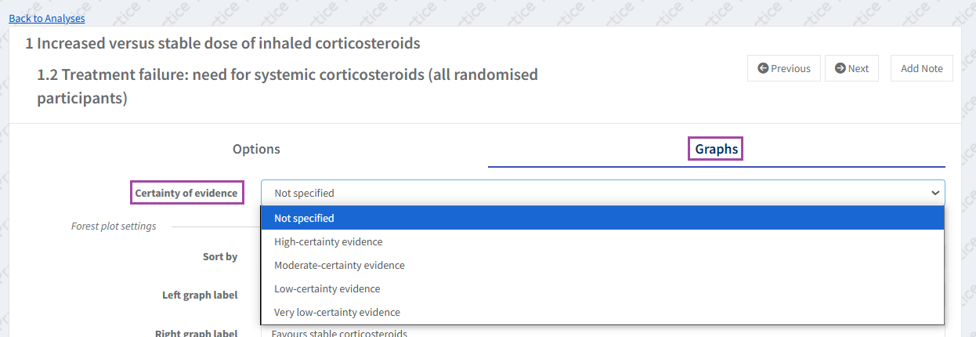Switch to the Options tab
The image size is (976, 337).
point(256,149)
